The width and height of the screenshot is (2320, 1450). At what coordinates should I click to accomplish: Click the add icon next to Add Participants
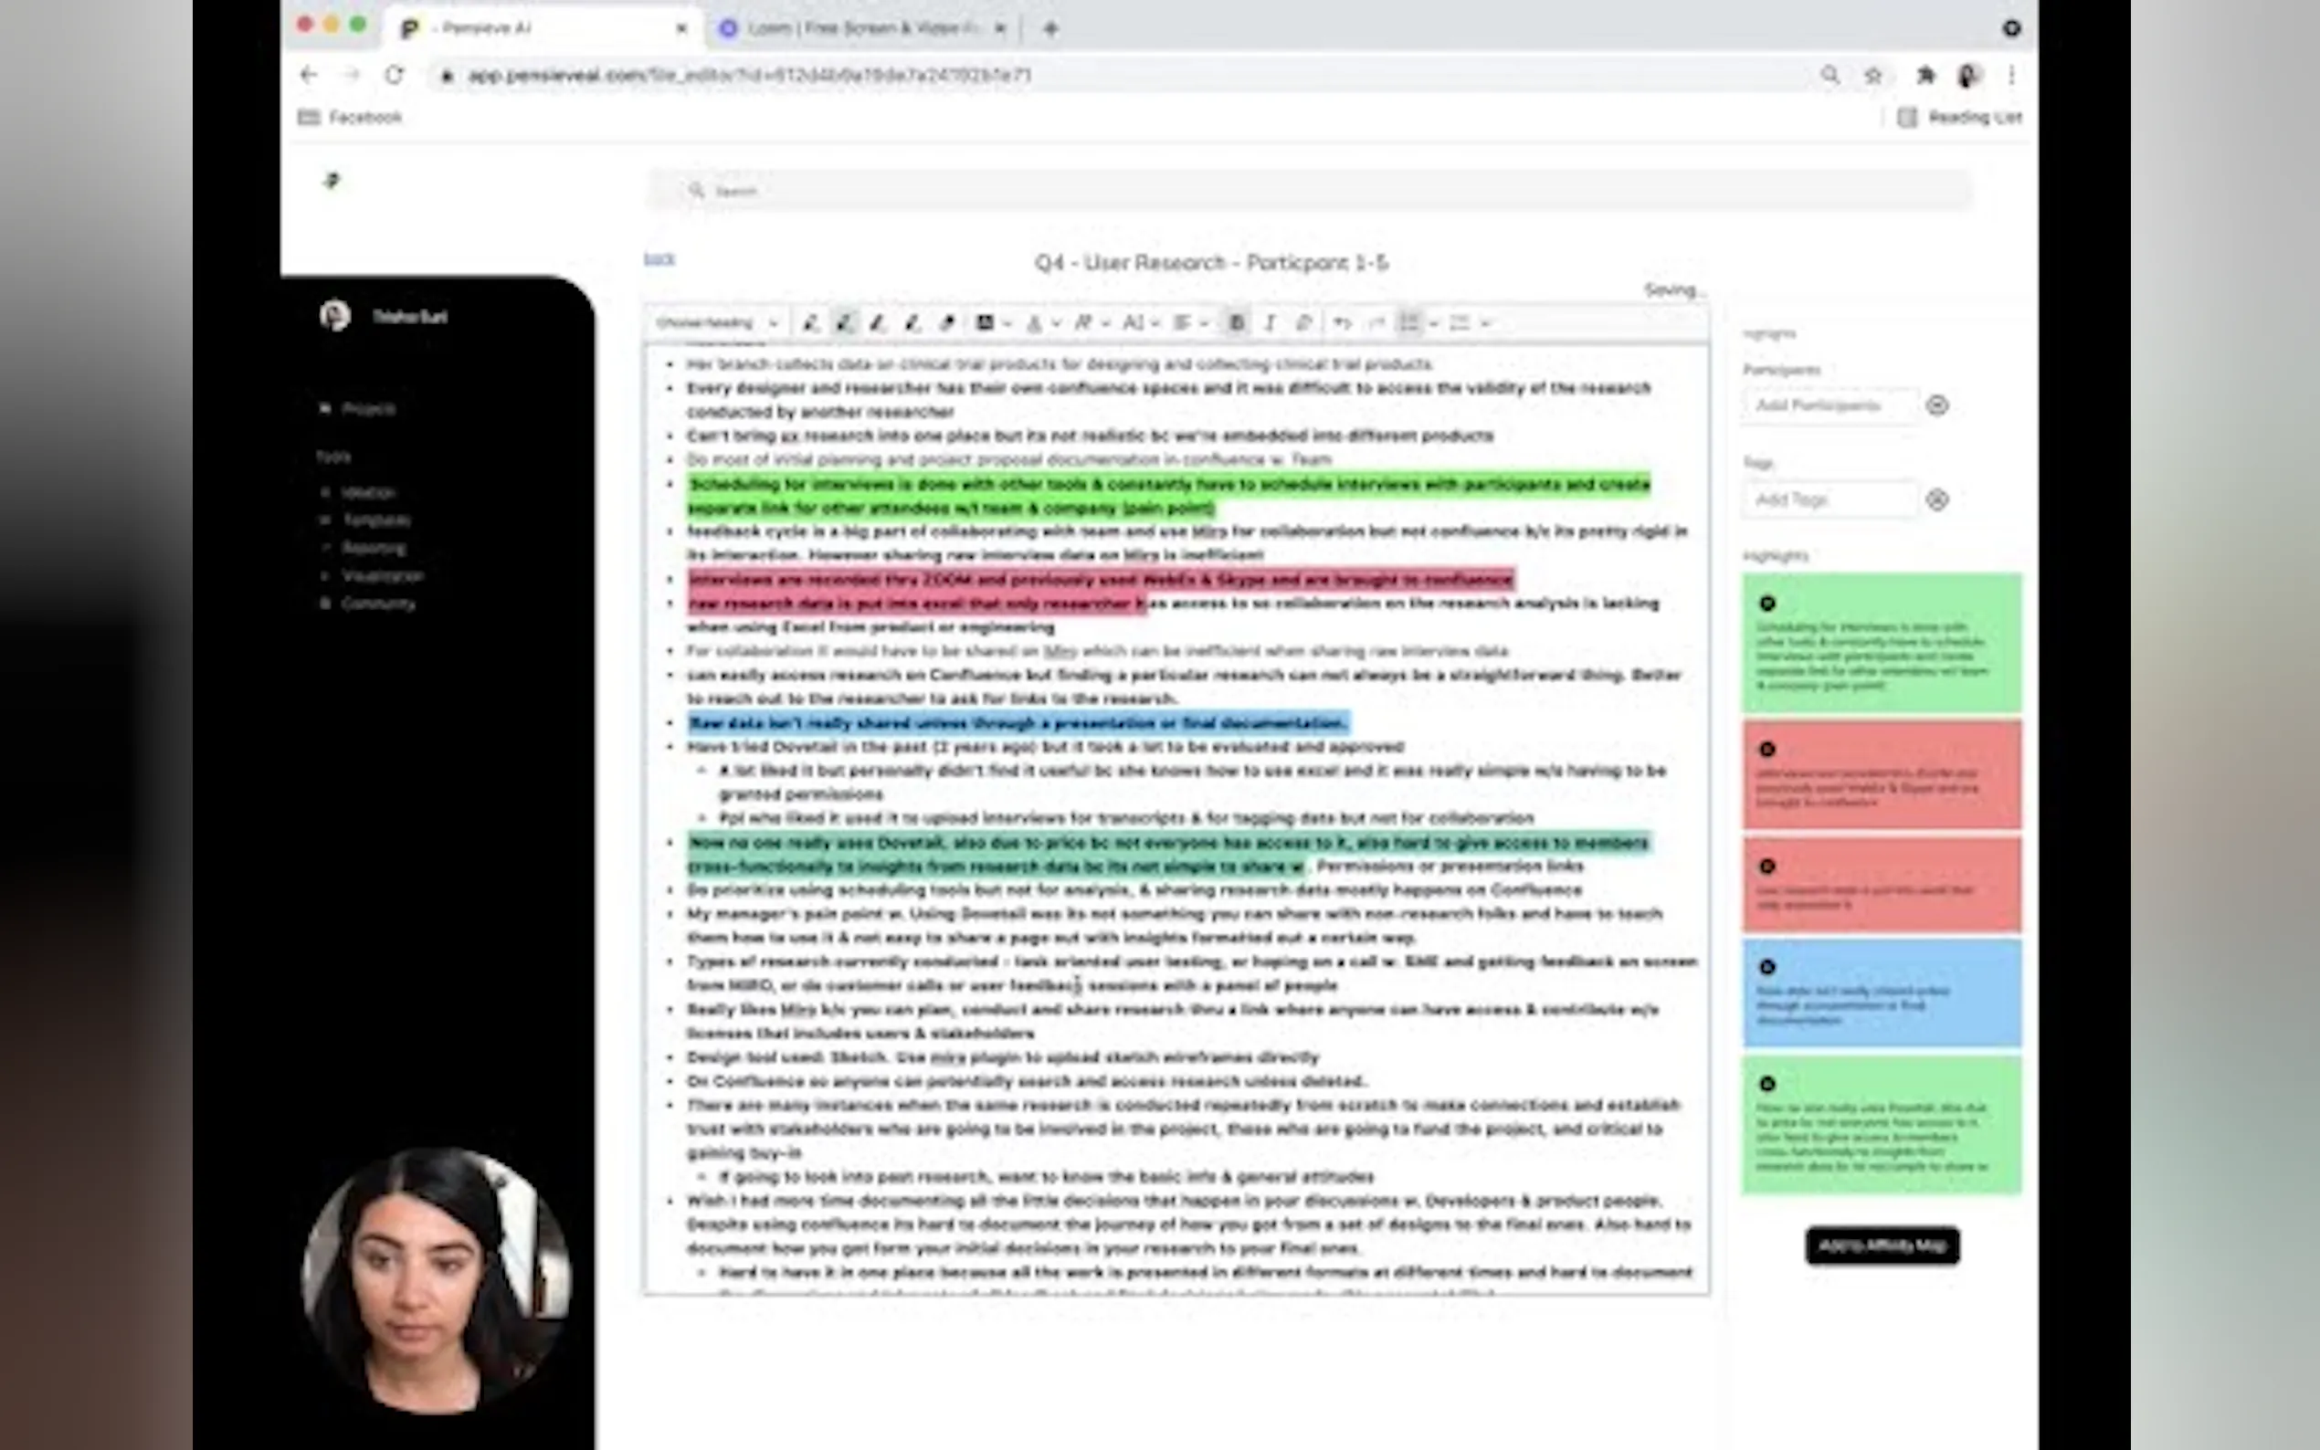(x=1936, y=405)
